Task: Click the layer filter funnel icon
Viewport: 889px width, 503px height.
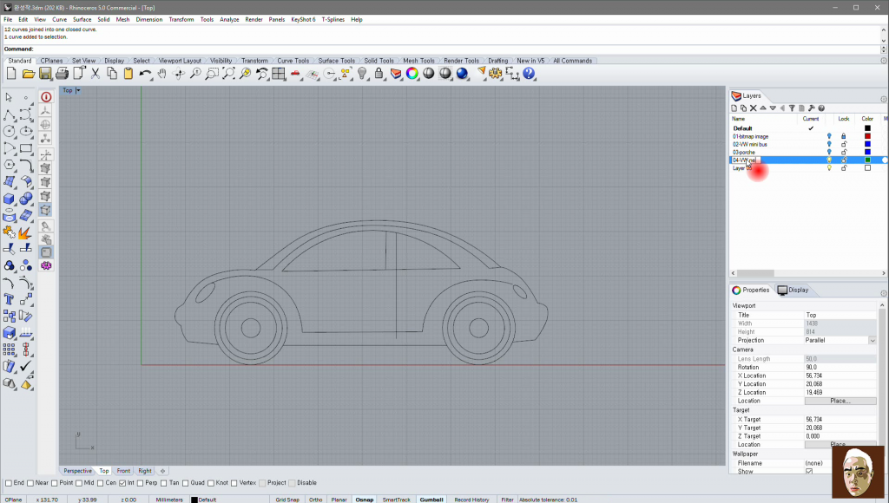Action: (x=792, y=108)
